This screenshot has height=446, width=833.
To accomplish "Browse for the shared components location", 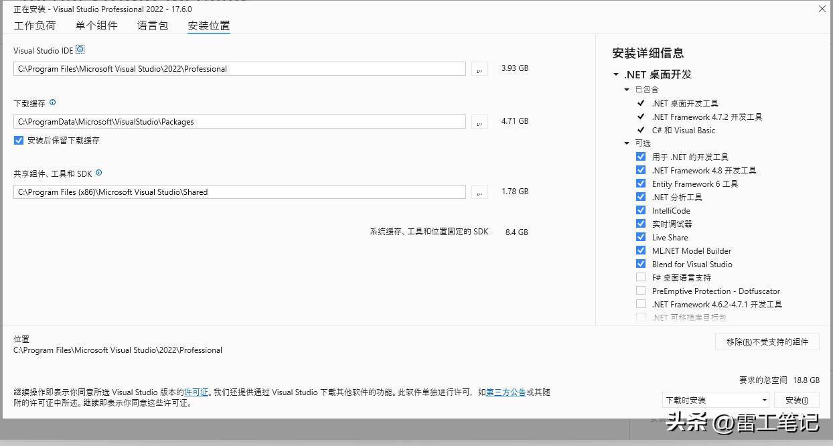I will [479, 192].
